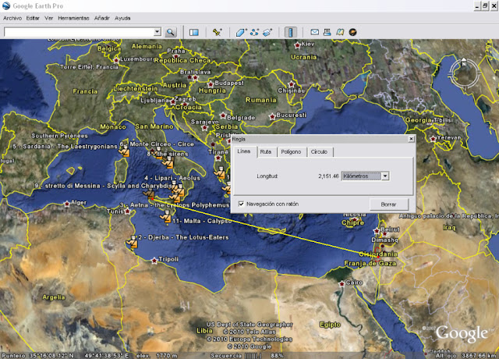This screenshot has width=499, height=359.
Task: Click the Libia country label
Action: tap(204, 331)
